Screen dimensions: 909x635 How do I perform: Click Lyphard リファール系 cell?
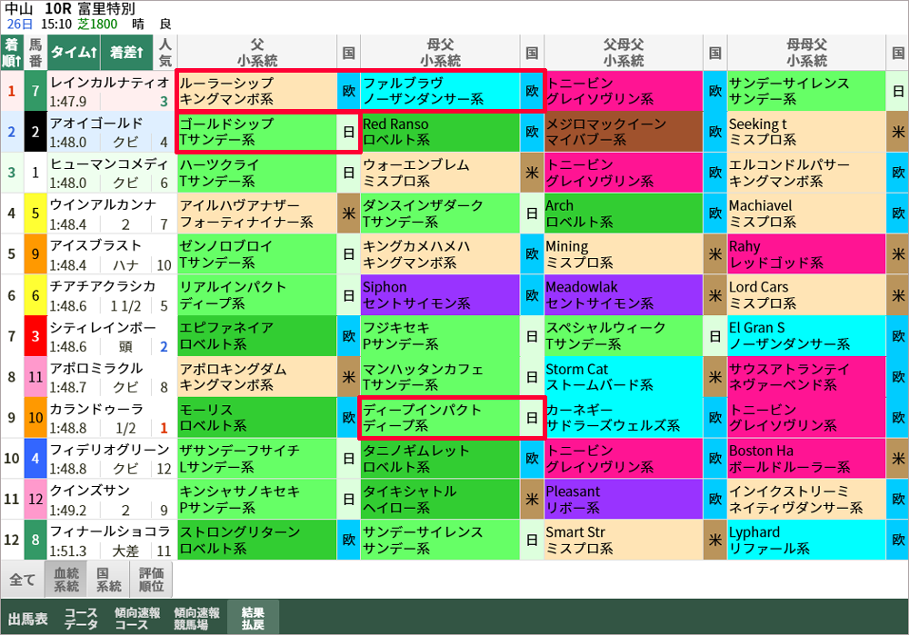pyautogui.click(x=806, y=540)
